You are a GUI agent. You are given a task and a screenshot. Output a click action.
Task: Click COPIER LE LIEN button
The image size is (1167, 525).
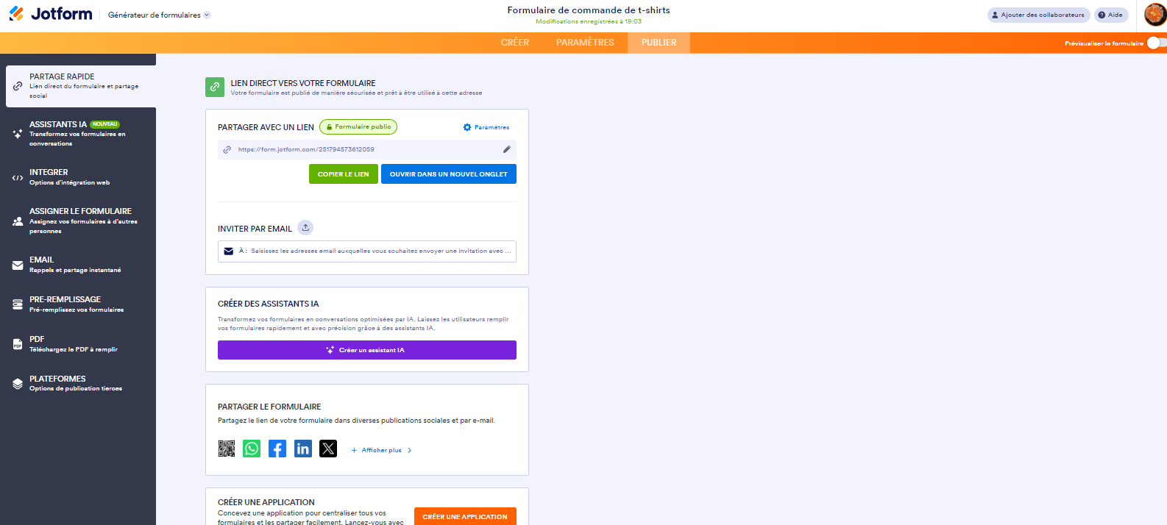344,174
